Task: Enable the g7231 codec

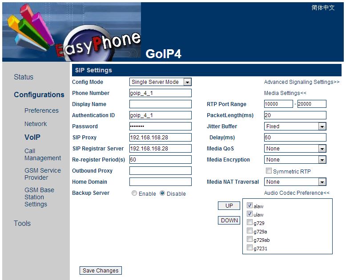Action: point(249,248)
